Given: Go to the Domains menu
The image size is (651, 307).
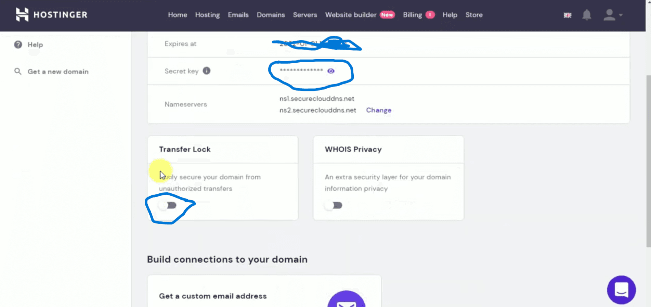Looking at the screenshot, I should [x=271, y=15].
